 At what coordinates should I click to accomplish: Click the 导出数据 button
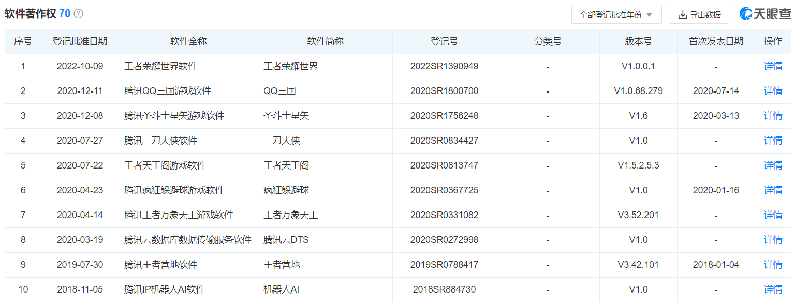(699, 14)
